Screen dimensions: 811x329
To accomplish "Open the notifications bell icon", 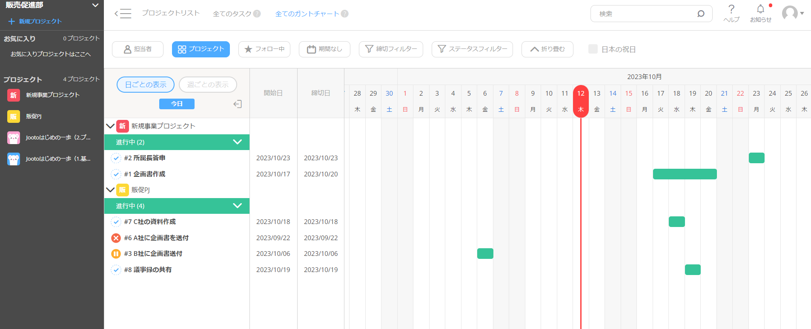I will [760, 9].
